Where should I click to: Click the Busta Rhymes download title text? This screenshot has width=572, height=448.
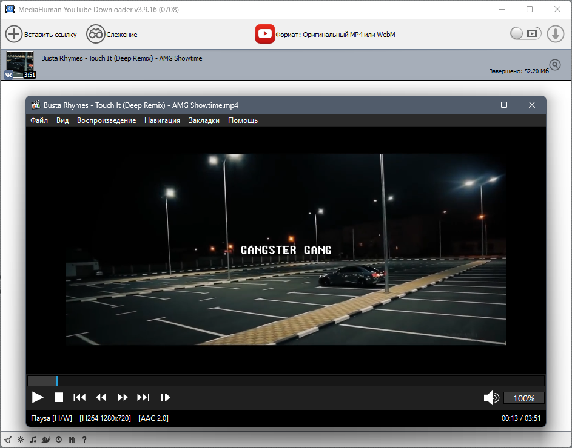(121, 58)
